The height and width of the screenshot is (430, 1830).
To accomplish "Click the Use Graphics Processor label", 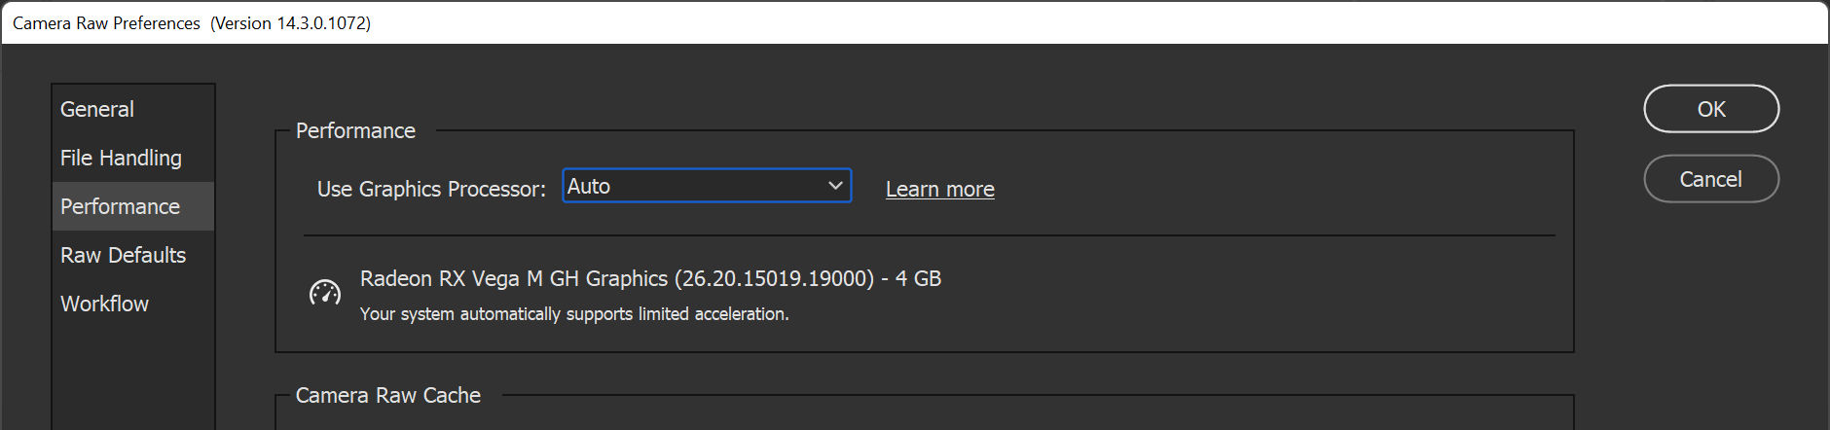I will (431, 189).
